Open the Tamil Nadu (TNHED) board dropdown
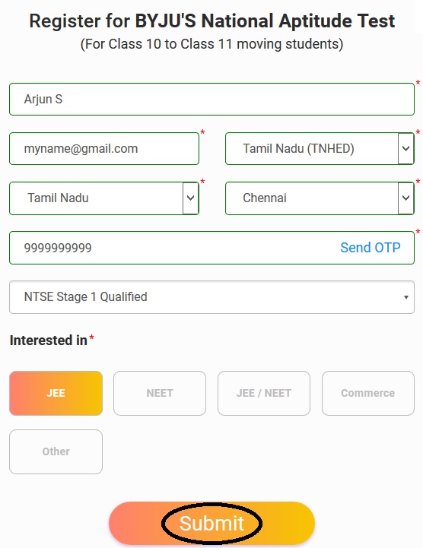 click(x=320, y=148)
